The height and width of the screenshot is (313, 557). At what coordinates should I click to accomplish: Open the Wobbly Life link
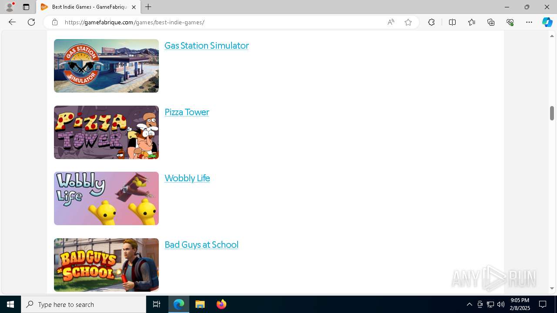pyautogui.click(x=187, y=178)
